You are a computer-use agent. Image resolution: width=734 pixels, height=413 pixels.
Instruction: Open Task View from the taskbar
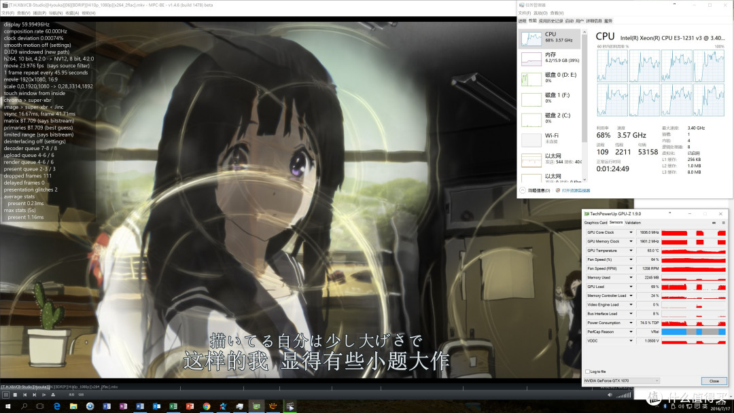[40, 406]
